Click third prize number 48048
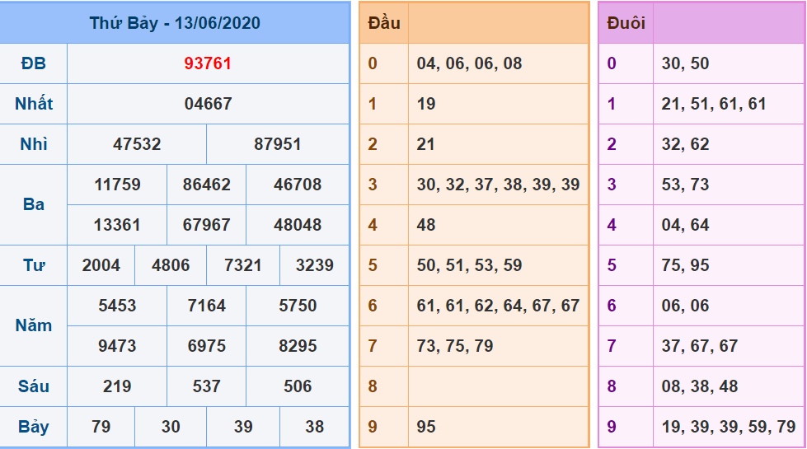The image size is (807, 449). (298, 225)
